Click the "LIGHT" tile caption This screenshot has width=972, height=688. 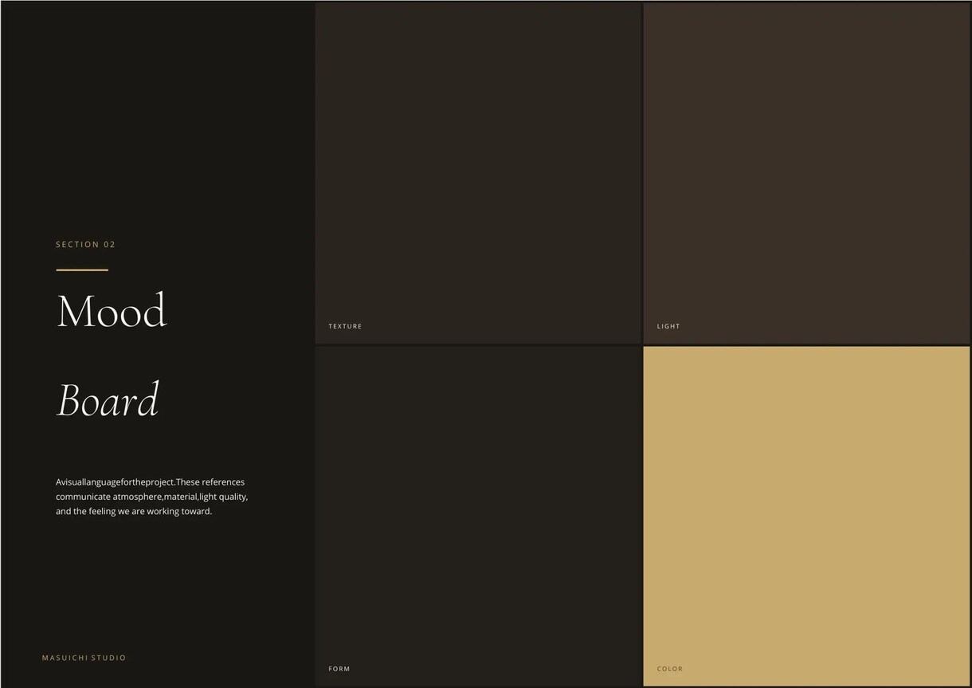pyautogui.click(x=668, y=326)
